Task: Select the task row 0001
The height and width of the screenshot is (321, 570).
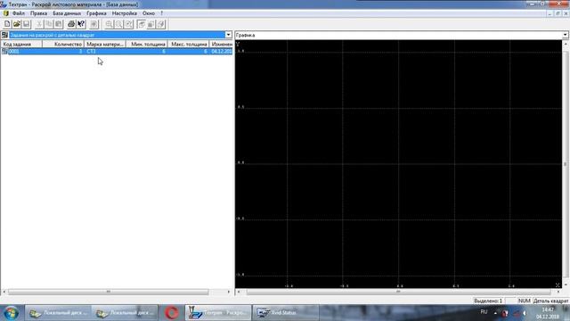Action: tap(117, 52)
